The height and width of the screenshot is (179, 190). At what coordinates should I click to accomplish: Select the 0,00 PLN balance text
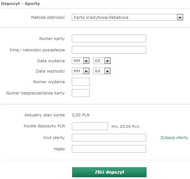click(x=81, y=115)
